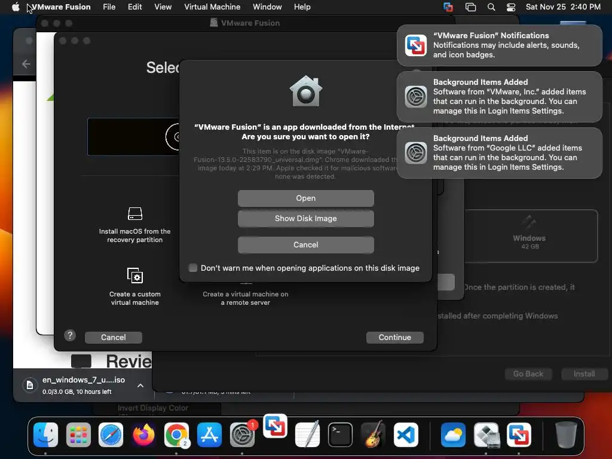Open the Help menu
Viewport: 612px width, 459px height.
point(302,7)
